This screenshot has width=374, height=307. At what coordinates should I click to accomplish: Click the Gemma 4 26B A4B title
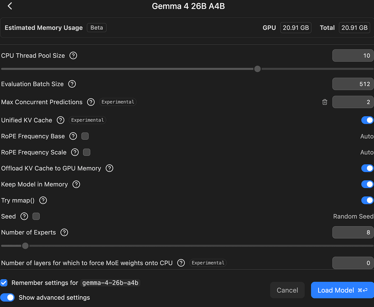188,6
